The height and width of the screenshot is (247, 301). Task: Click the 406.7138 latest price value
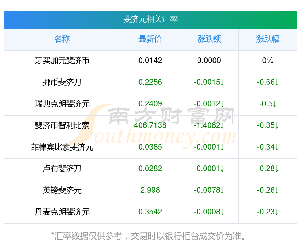click(x=150, y=125)
